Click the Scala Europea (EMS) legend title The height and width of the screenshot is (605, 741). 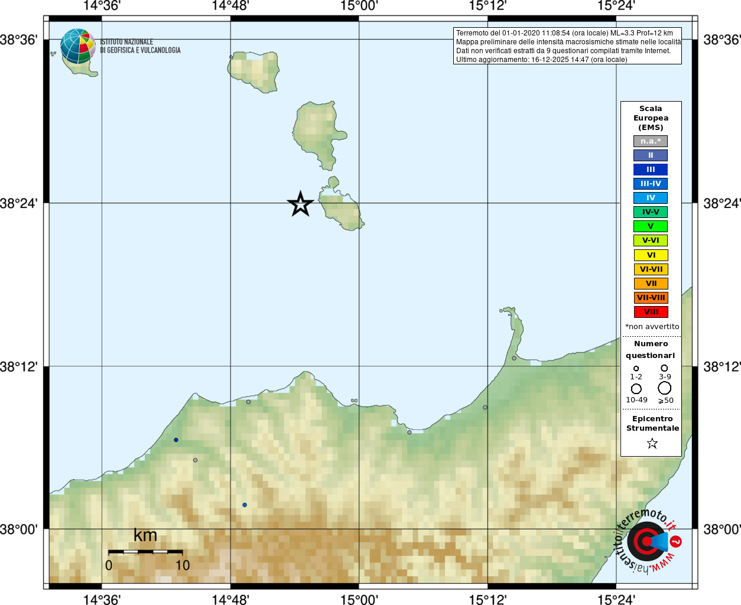click(651, 118)
